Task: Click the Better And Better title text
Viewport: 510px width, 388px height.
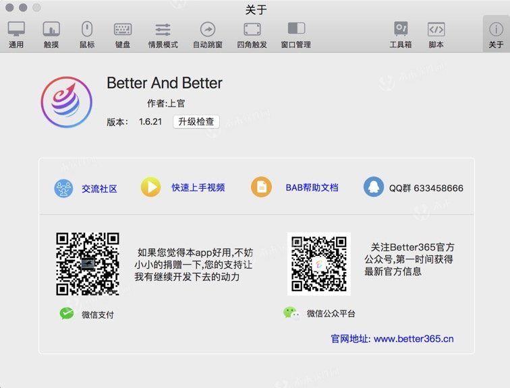Action: [165, 83]
